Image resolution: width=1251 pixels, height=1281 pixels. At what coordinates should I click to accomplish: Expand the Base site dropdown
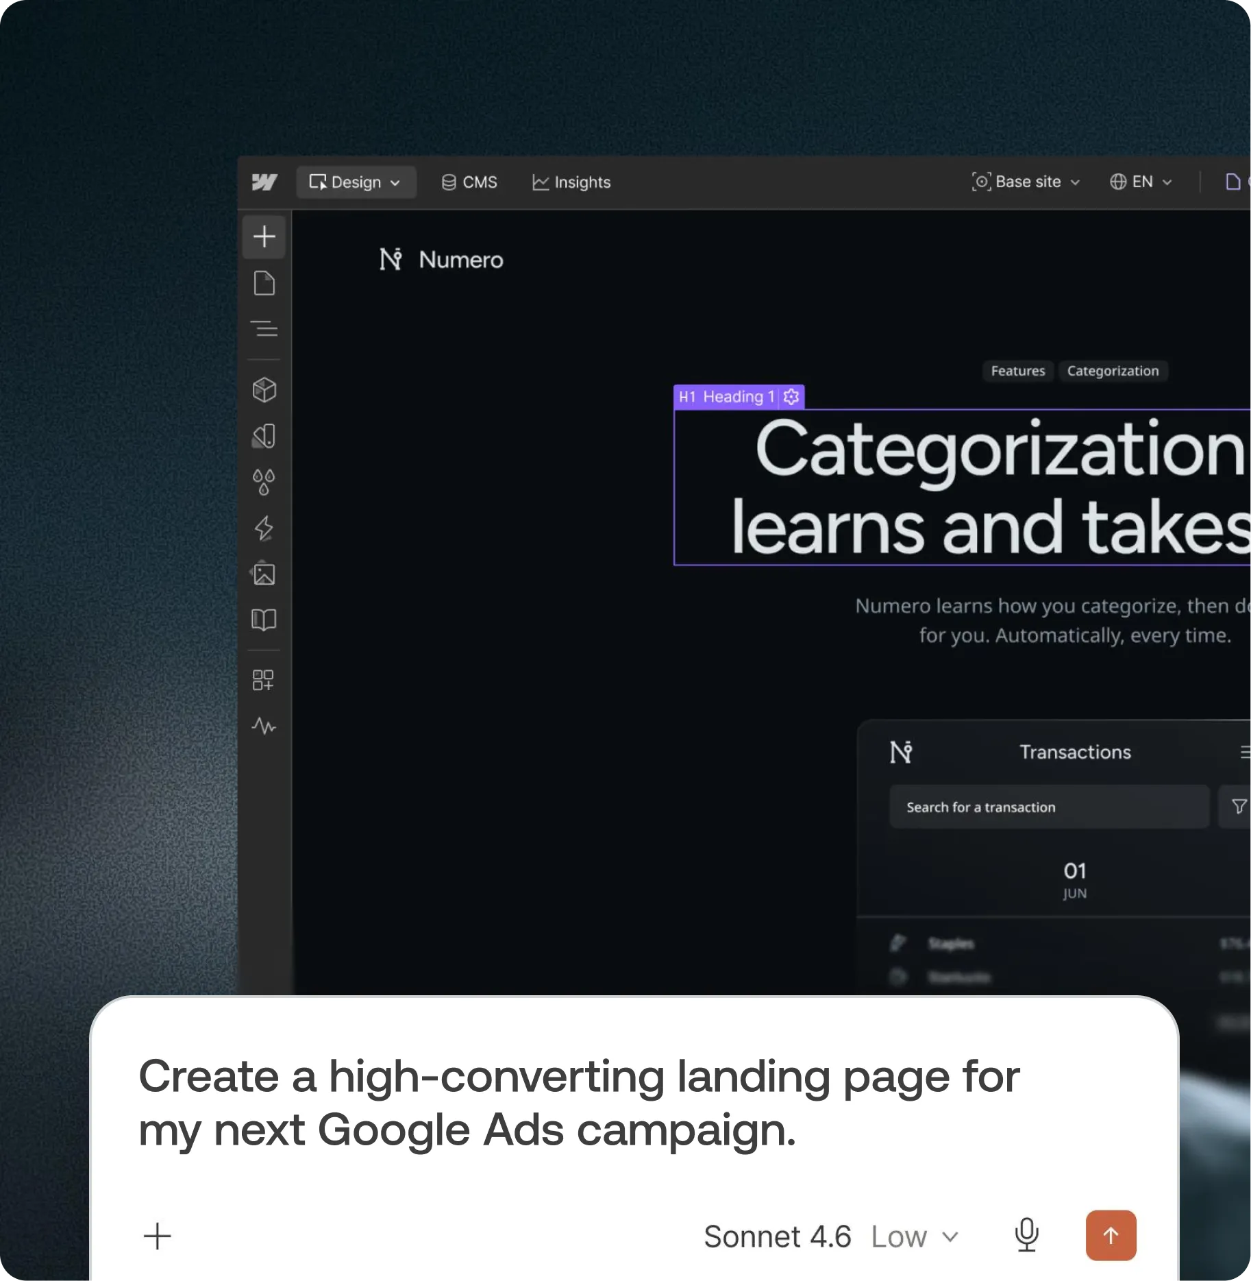(1026, 182)
